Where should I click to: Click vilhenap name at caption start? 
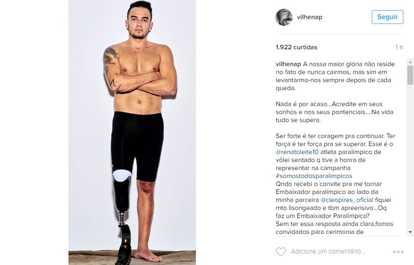tap(288, 64)
